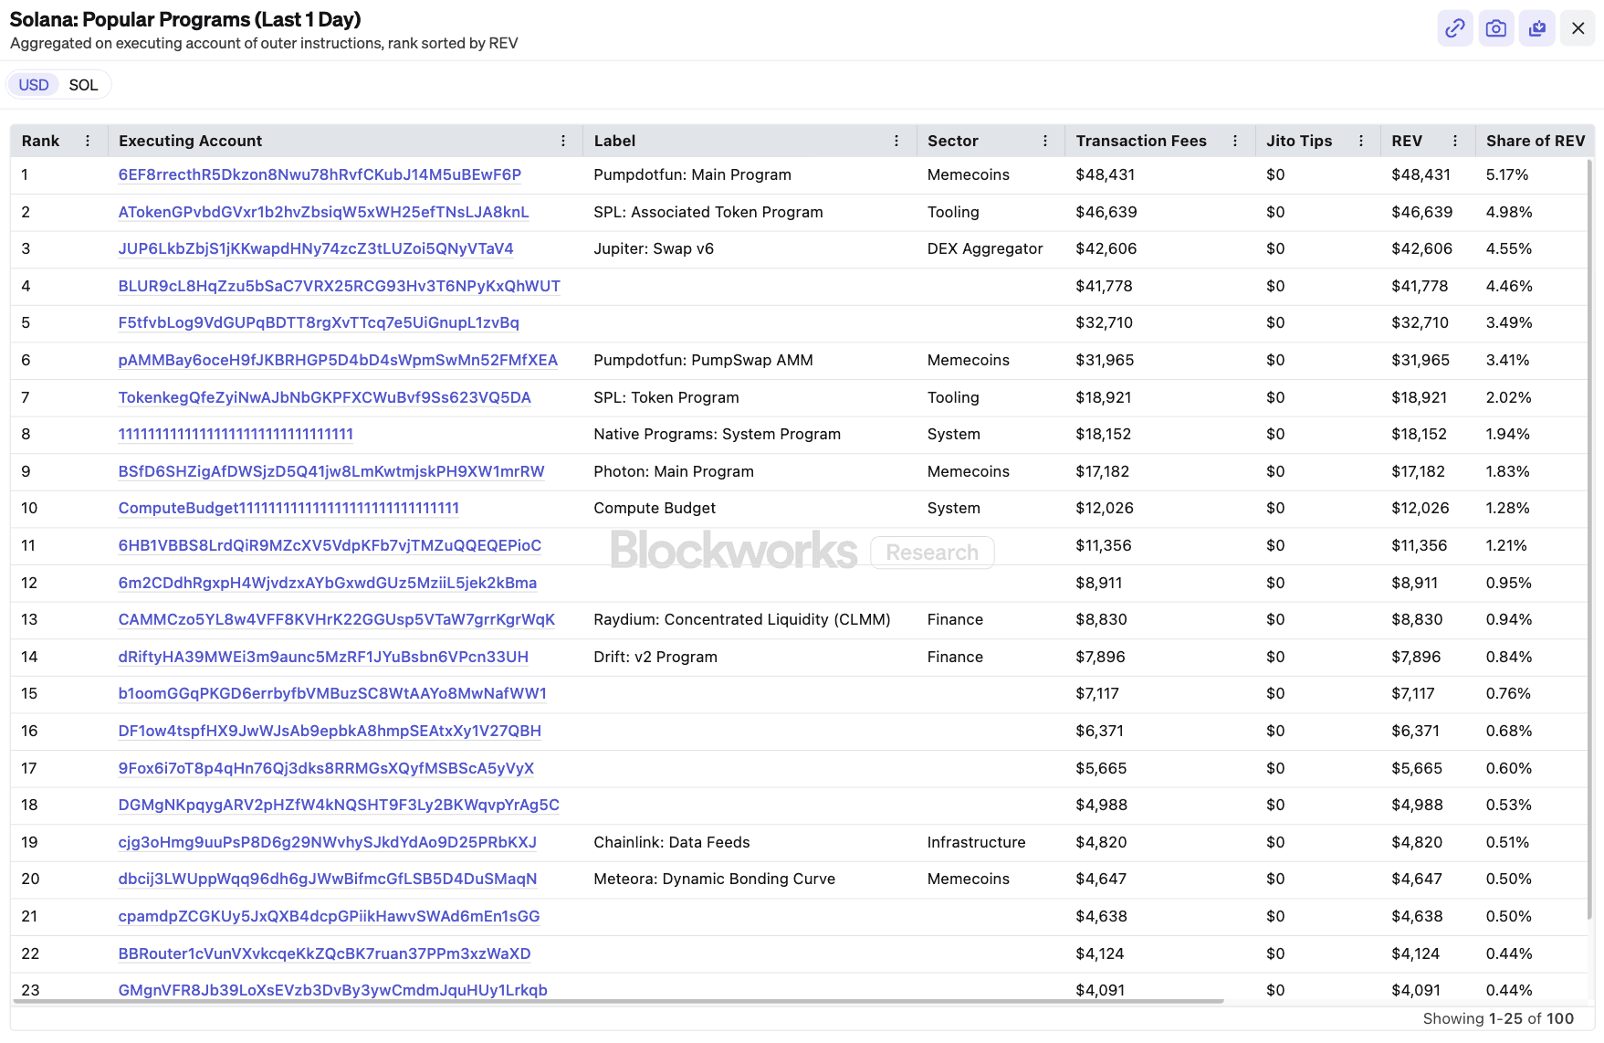The image size is (1604, 1043).
Task: Sort by the REV column header
Action: (x=1407, y=141)
